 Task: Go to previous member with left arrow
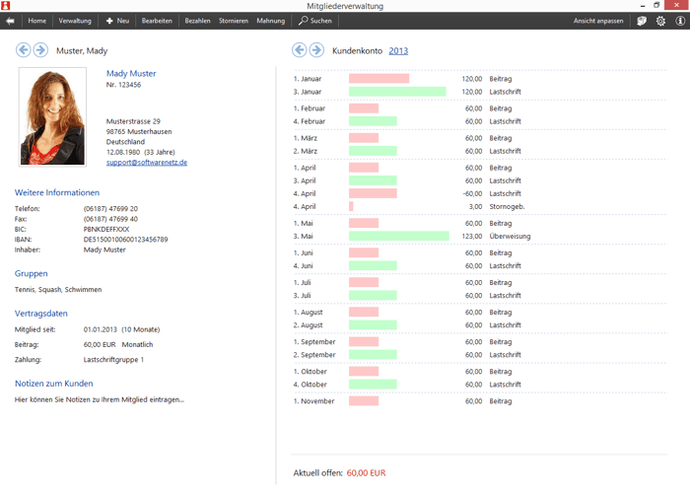pyautogui.click(x=24, y=50)
